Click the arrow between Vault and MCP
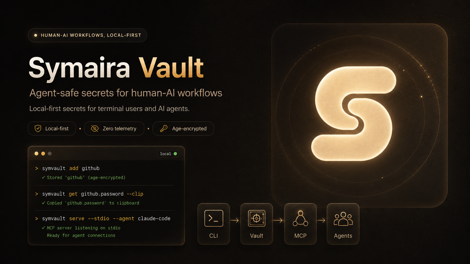 click(x=278, y=221)
